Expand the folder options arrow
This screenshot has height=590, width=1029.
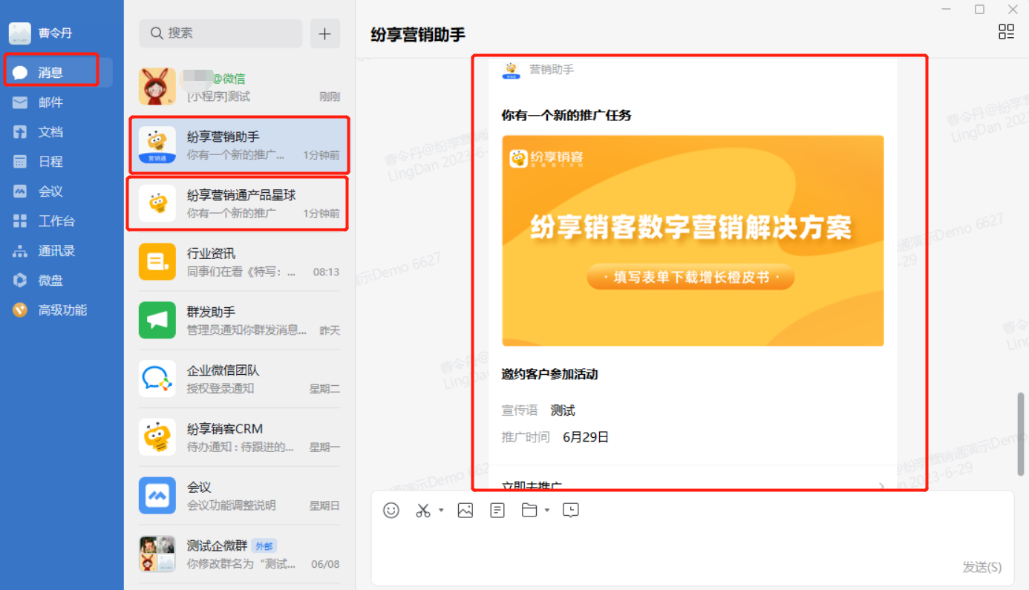tap(547, 511)
